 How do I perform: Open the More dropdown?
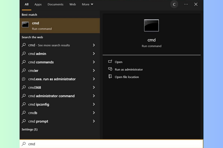[x=87, y=4]
